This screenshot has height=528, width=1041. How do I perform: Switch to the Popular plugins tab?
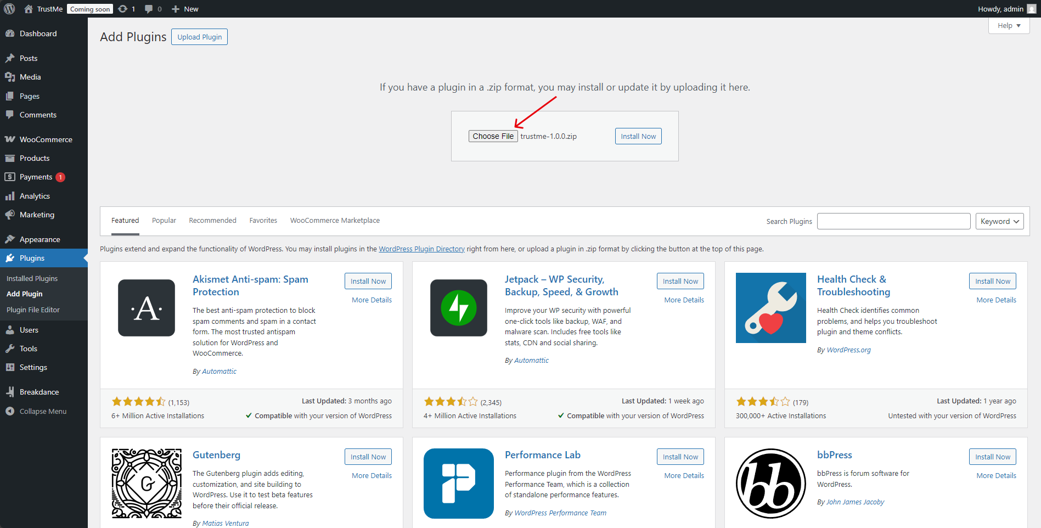(164, 221)
